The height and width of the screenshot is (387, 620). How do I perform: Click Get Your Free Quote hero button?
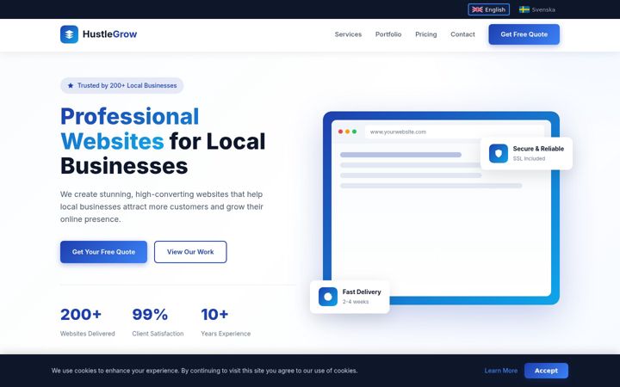tap(103, 252)
